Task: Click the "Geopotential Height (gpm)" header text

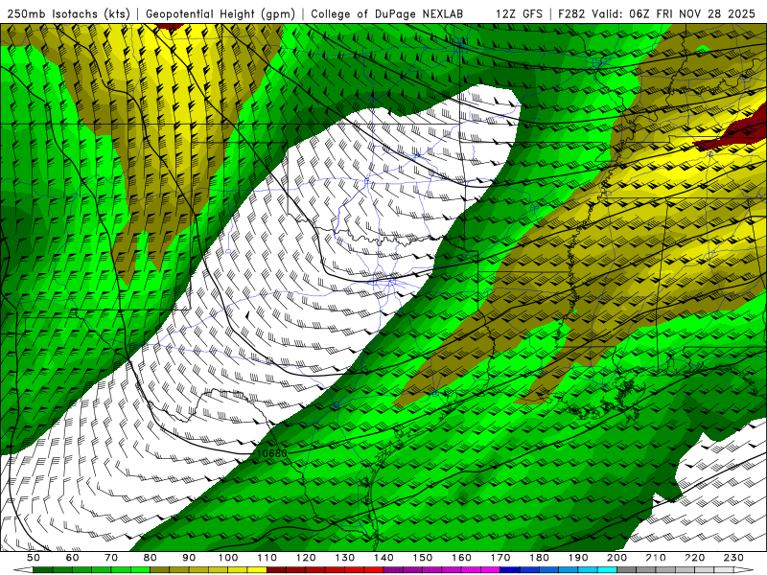Action: point(221,14)
